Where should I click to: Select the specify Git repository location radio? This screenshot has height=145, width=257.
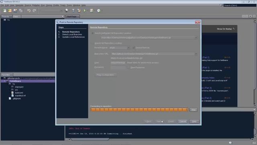click(x=92, y=43)
